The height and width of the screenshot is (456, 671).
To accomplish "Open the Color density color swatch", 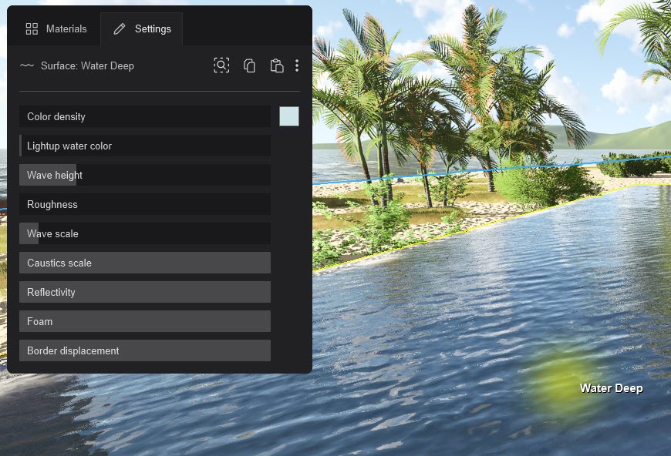I will tap(289, 116).
